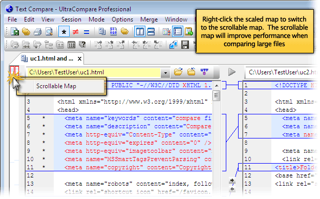Toggle Show All Lines asterisk button
This screenshot has width=320, height=199.
tap(64, 32)
